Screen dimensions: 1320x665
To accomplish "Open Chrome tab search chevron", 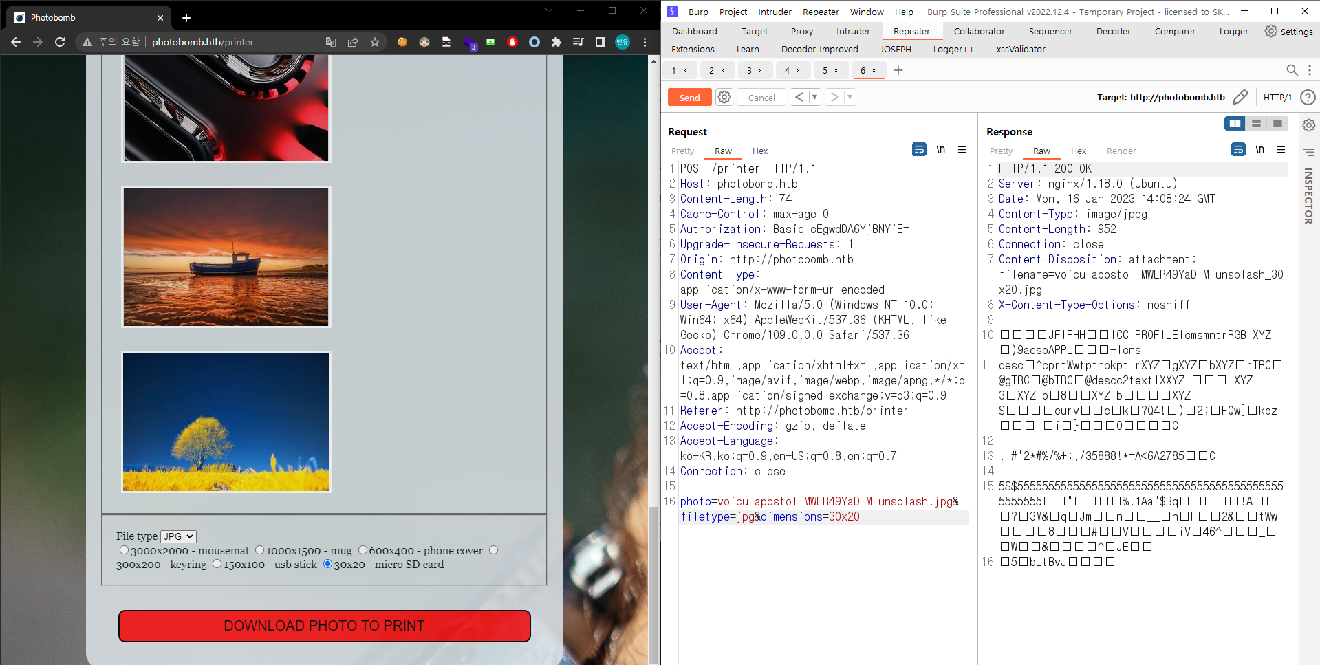I will pos(548,10).
